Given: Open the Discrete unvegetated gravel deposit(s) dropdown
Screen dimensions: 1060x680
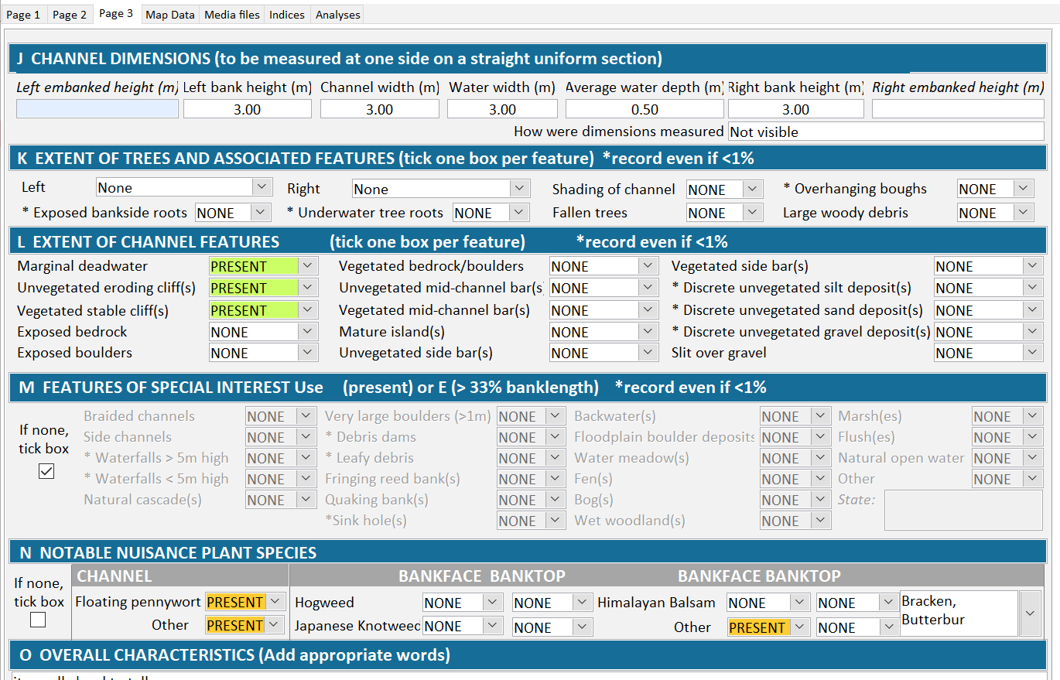Looking at the screenshot, I should (988, 332).
